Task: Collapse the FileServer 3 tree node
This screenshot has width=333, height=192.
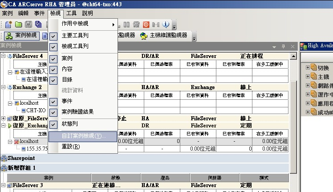Action: click(x=4, y=185)
